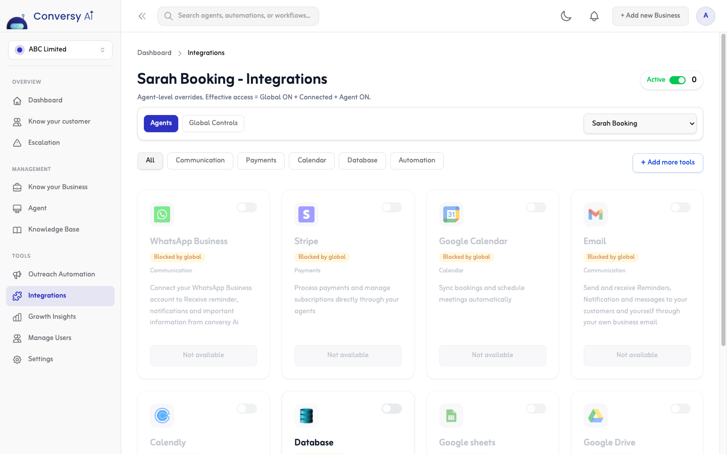727x454 pixels.
Task: Open user avatar A menu
Action: [706, 16]
